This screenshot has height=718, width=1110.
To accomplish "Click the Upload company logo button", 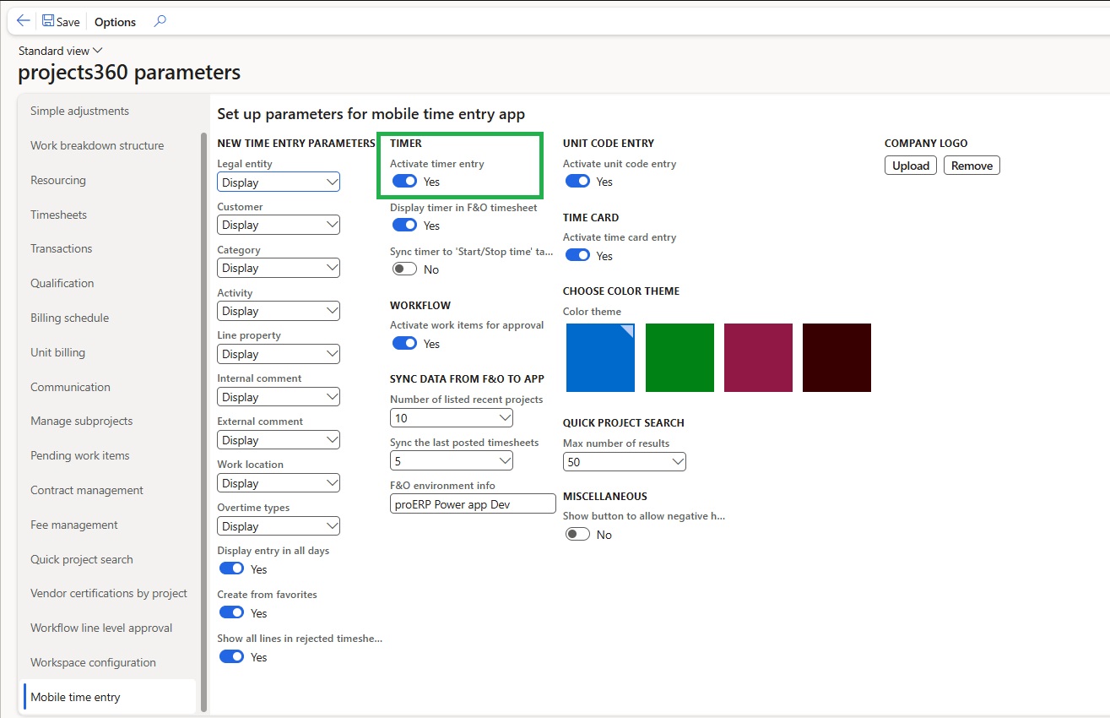I will [x=911, y=166].
